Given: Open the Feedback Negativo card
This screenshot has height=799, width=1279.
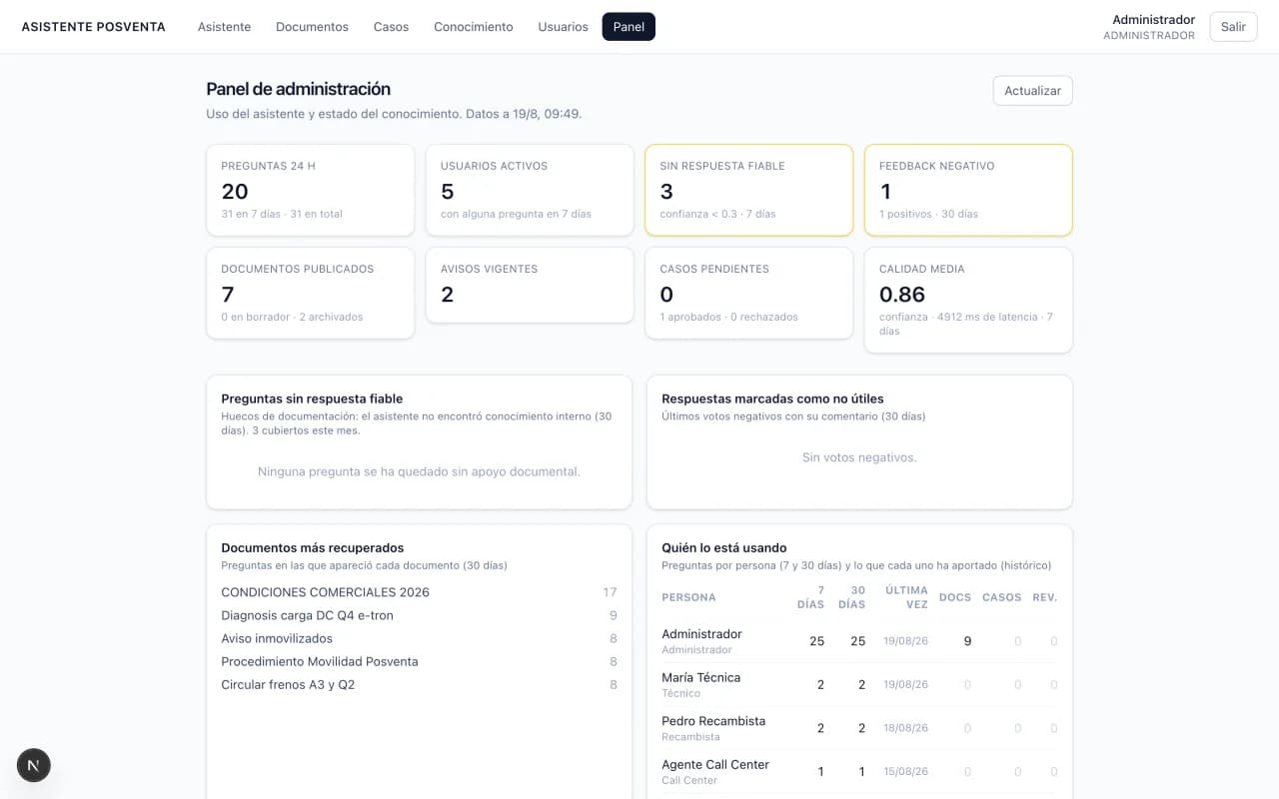Looking at the screenshot, I should (968, 190).
